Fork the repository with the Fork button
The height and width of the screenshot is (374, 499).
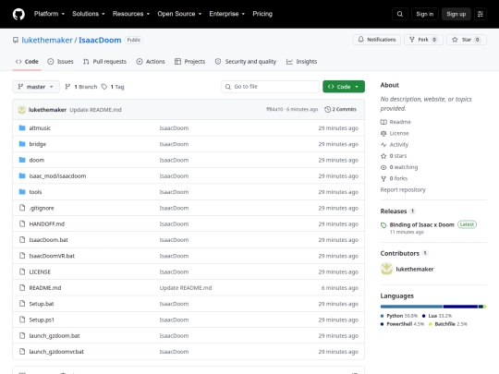pos(423,40)
